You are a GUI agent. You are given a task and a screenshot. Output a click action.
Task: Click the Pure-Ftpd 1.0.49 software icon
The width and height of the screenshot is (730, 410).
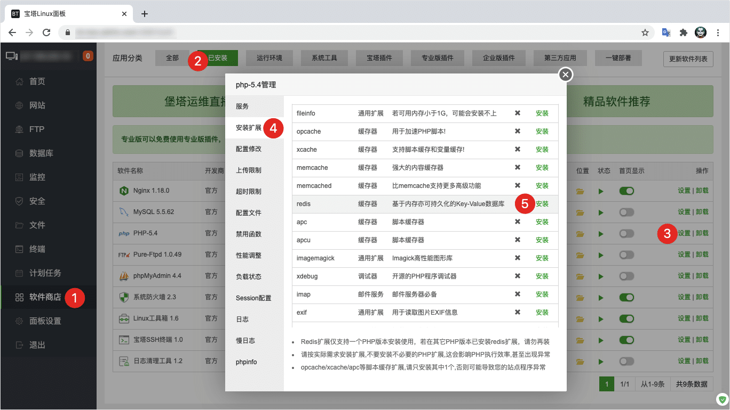[x=124, y=255]
